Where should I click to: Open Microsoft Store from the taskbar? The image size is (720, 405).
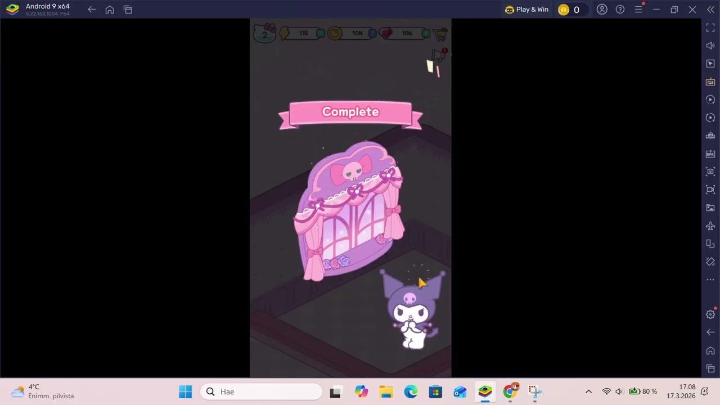point(435,391)
